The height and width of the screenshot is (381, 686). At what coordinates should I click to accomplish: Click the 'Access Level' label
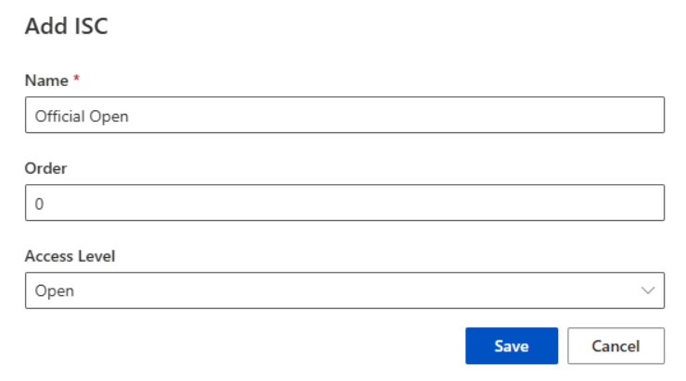[69, 256]
